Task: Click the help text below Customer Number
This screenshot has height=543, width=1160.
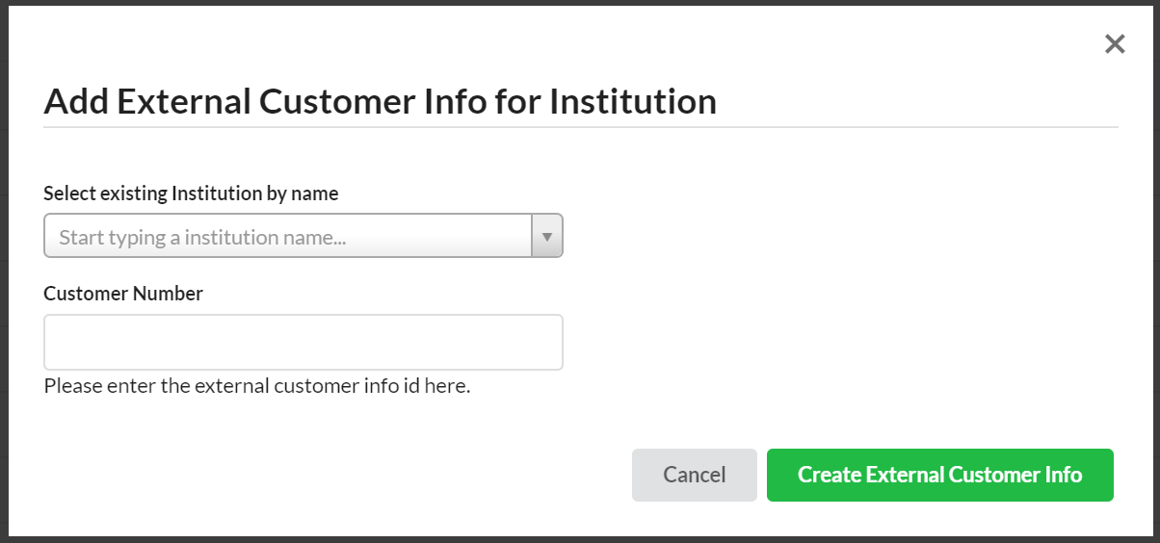Action: tap(257, 387)
